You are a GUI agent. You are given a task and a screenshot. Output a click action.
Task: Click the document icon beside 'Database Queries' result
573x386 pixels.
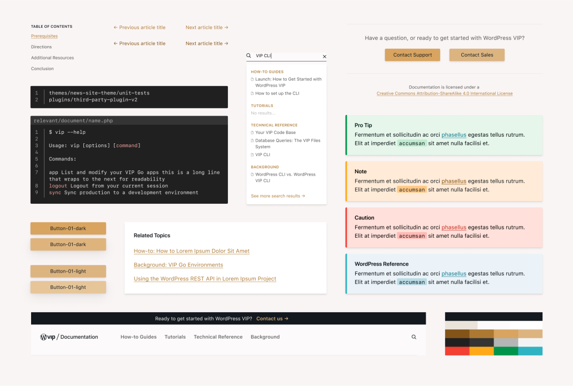click(x=252, y=141)
